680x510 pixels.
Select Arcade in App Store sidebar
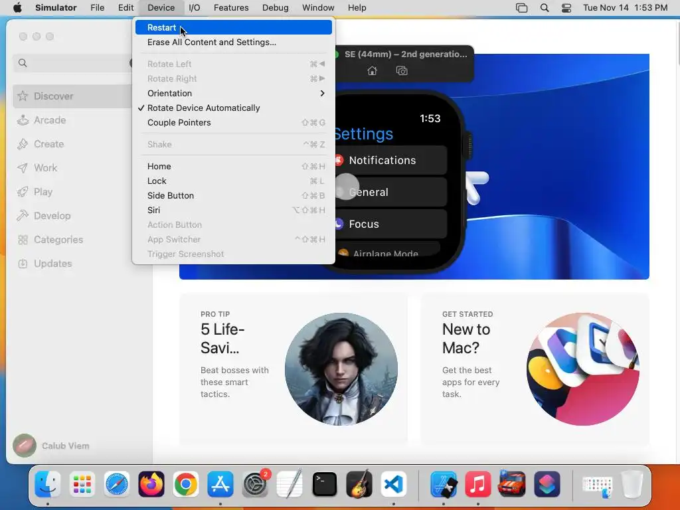click(72, 120)
